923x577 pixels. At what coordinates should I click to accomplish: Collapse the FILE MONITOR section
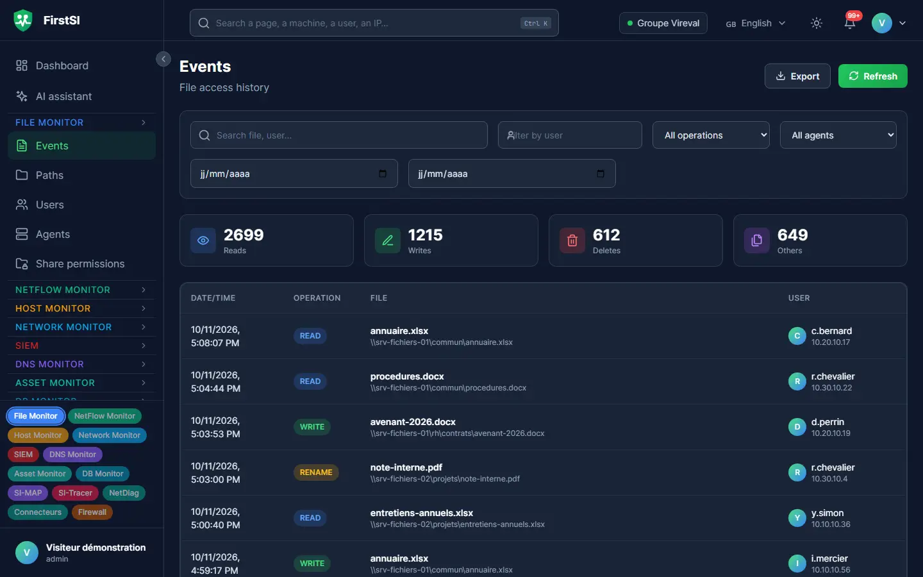(81, 122)
